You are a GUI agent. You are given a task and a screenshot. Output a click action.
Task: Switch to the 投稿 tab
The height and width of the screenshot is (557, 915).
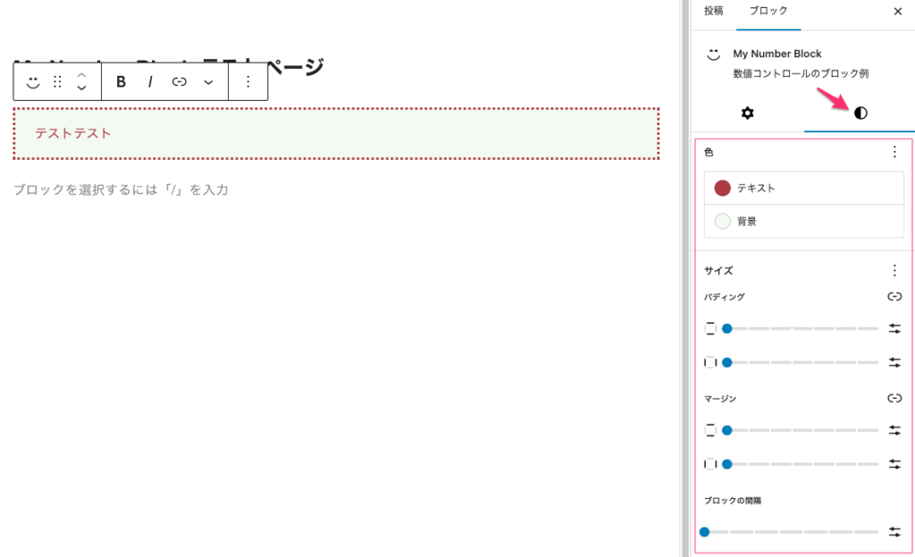tap(713, 12)
